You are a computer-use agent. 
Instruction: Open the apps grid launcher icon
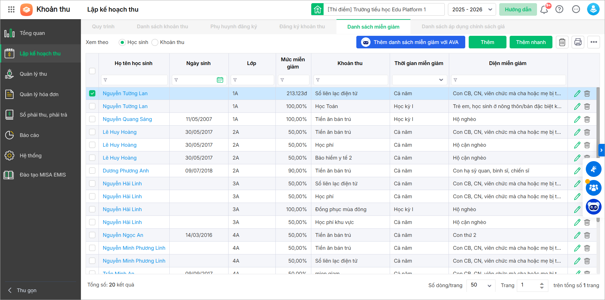[11, 9]
